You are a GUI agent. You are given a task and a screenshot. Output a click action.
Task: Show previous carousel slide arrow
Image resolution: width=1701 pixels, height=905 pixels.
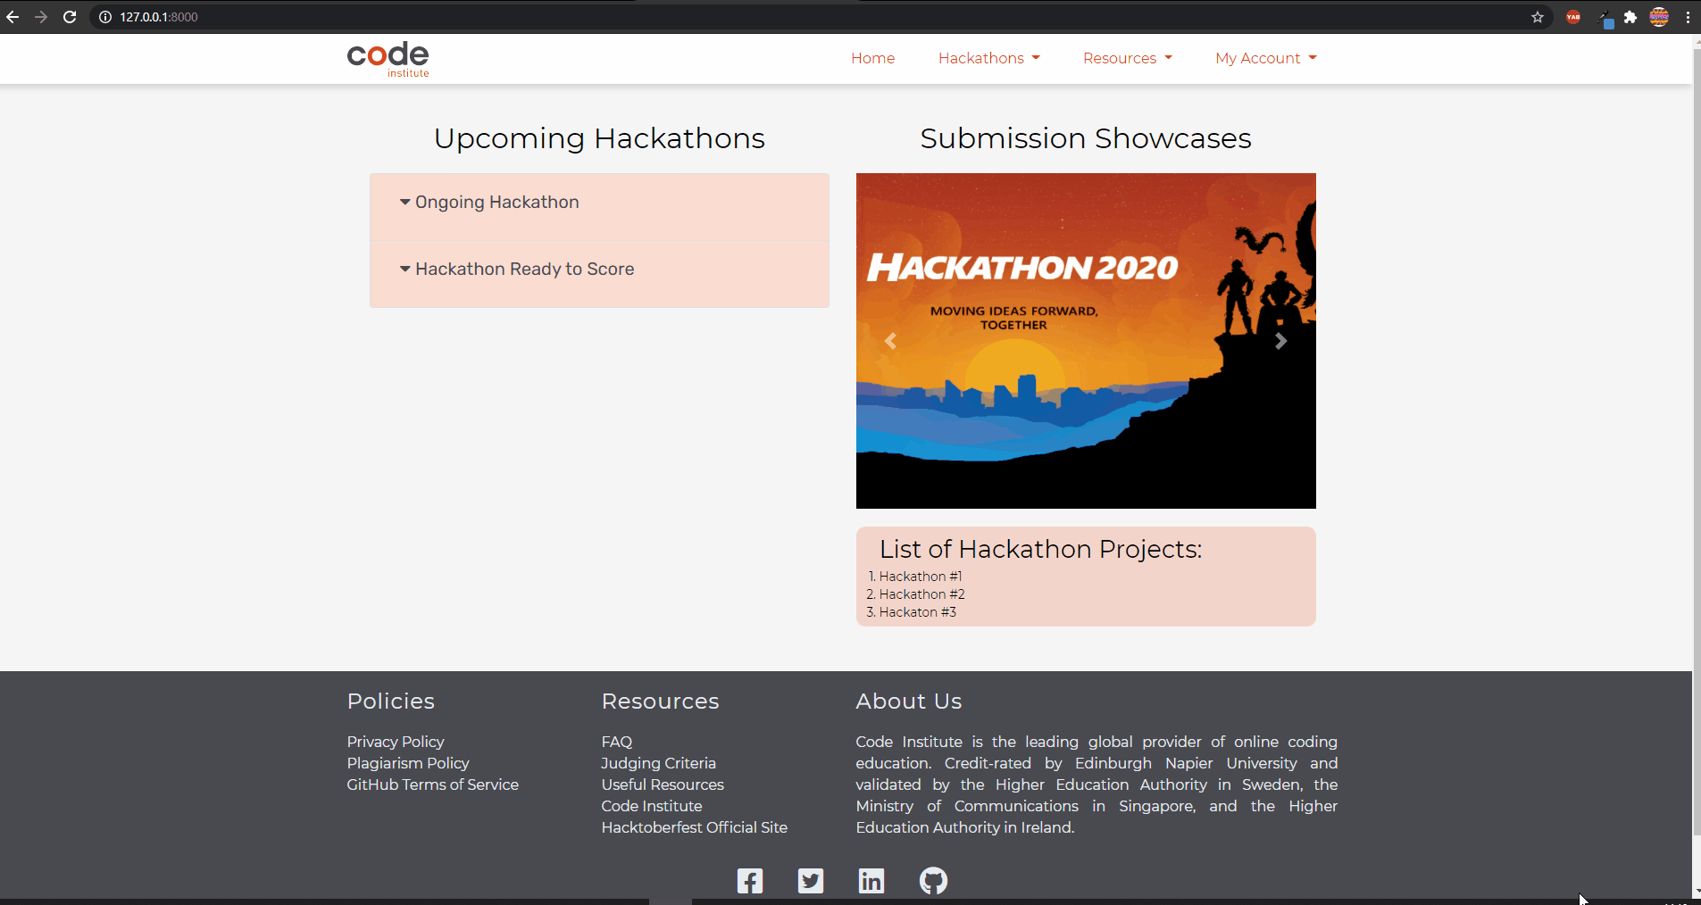tap(890, 341)
